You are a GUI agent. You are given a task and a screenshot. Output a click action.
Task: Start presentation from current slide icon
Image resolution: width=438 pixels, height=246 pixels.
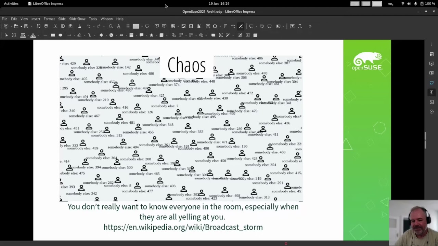(x=164, y=26)
